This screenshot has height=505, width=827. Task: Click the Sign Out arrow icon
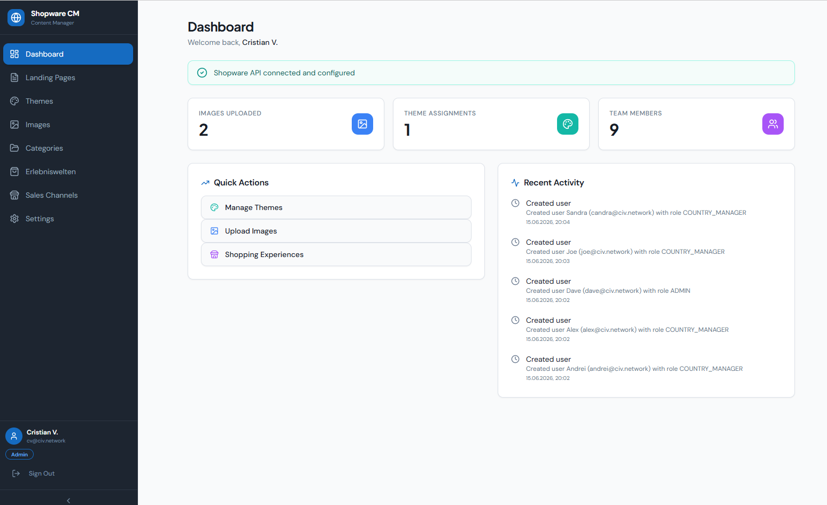pyautogui.click(x=16, y=473)
